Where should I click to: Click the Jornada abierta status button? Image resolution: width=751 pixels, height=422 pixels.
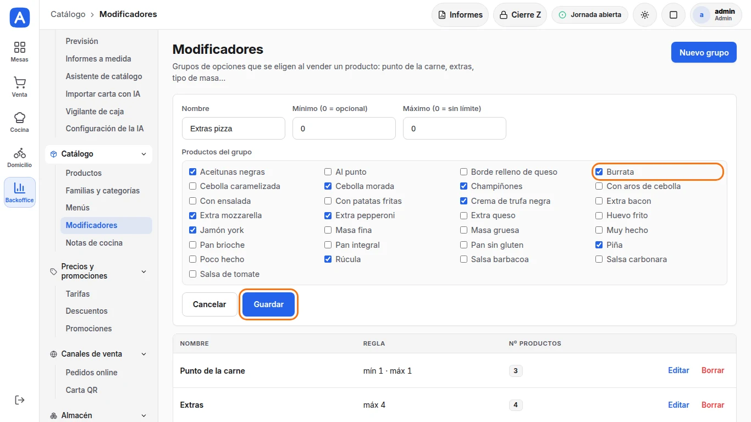[x=590, y=15]
